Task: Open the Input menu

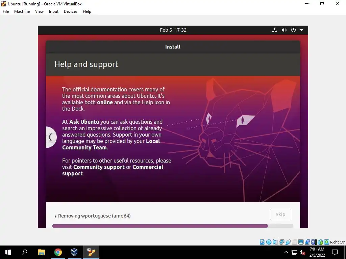Action: point(54,11)
